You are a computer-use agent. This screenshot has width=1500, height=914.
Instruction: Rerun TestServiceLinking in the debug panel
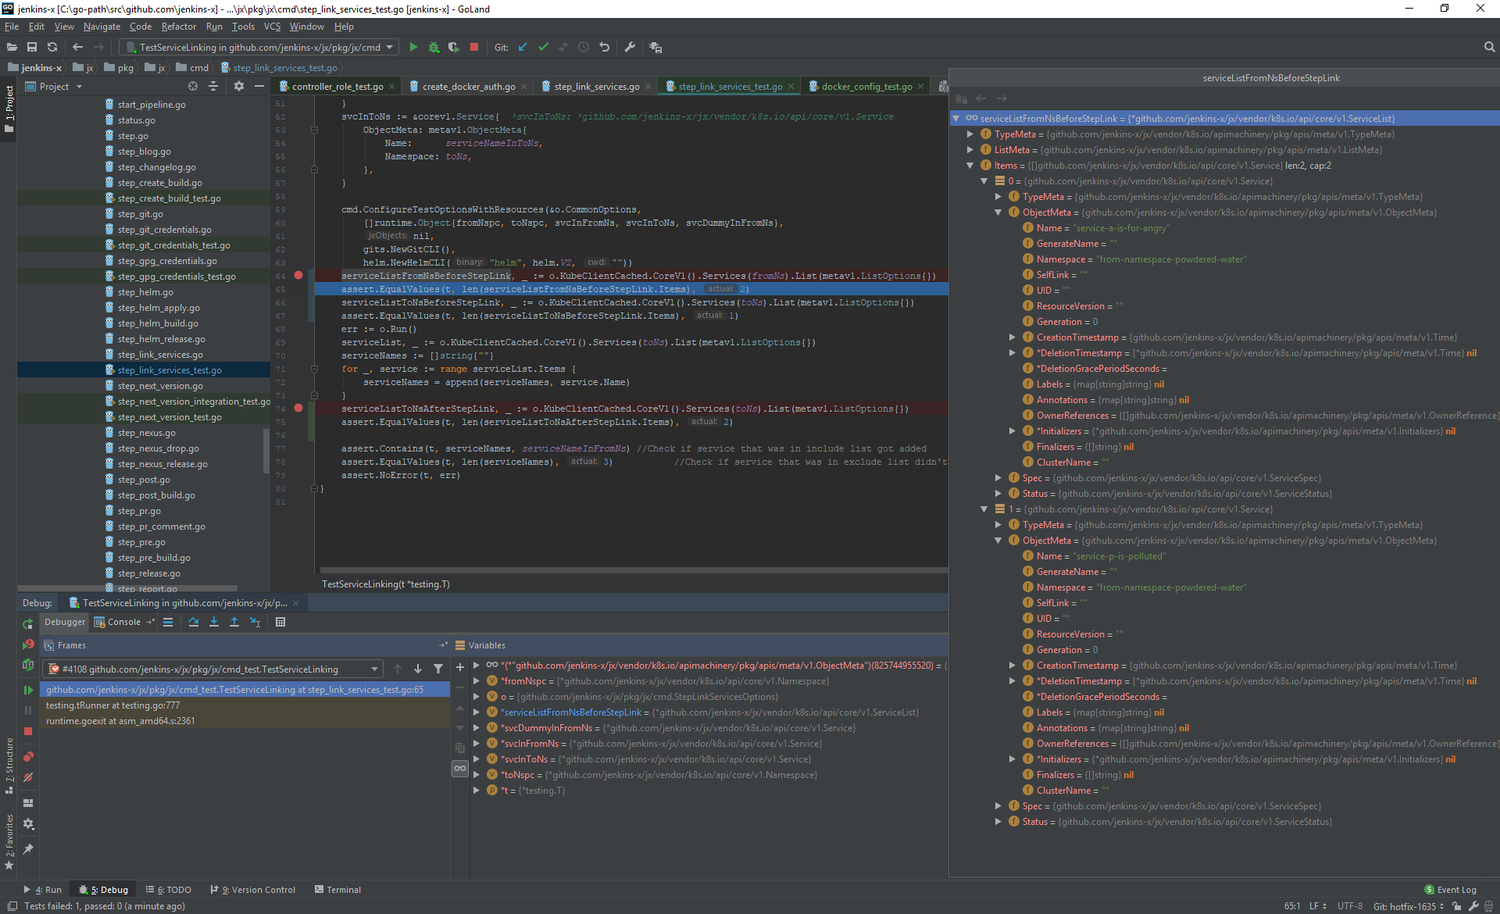point(28,624)
